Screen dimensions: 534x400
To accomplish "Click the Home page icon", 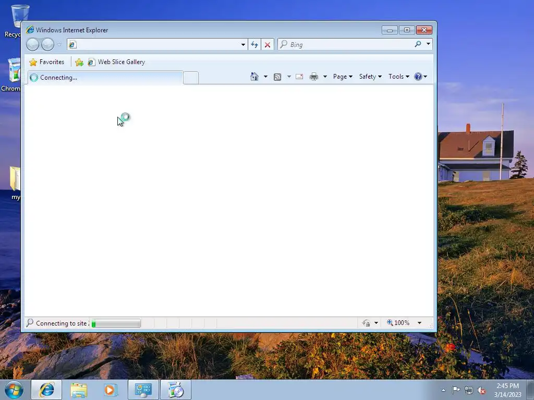I will pyautogui.click(x=254, y=77).
